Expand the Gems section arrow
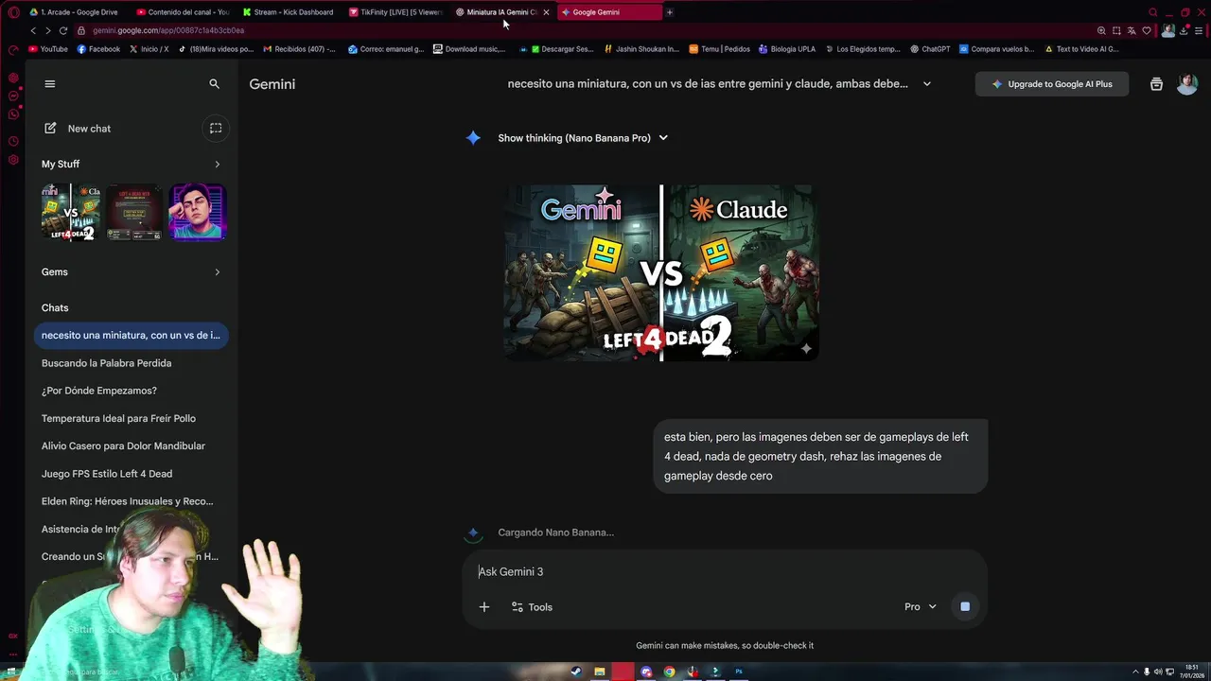 217,272
